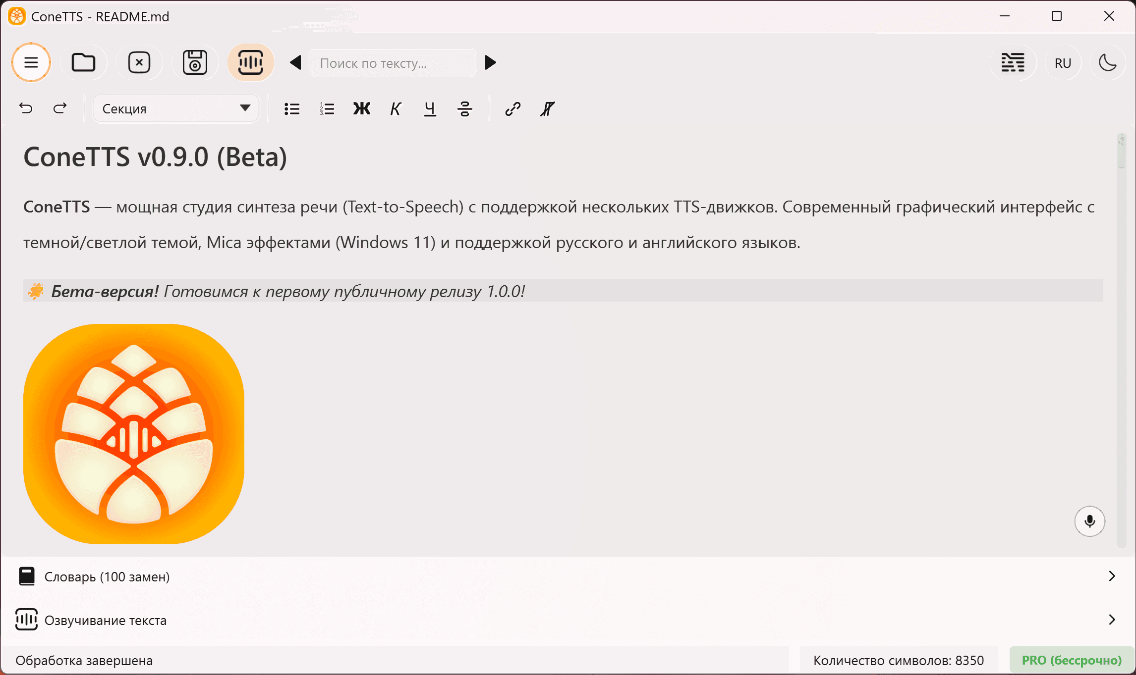Undo the last change
Viewport: 1136px width, 675px height.
coord(26,108)
